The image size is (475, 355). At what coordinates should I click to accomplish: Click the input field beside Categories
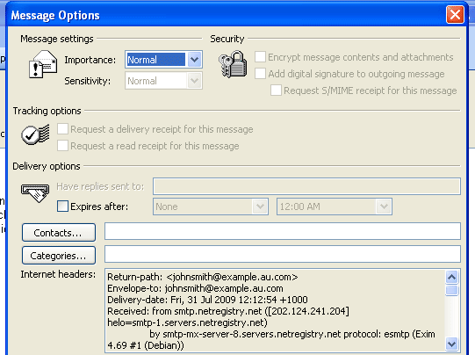(x=283, y=254)
